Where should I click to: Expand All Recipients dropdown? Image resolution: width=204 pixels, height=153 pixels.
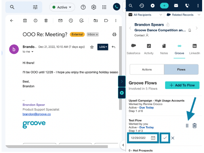pos(145,15)
